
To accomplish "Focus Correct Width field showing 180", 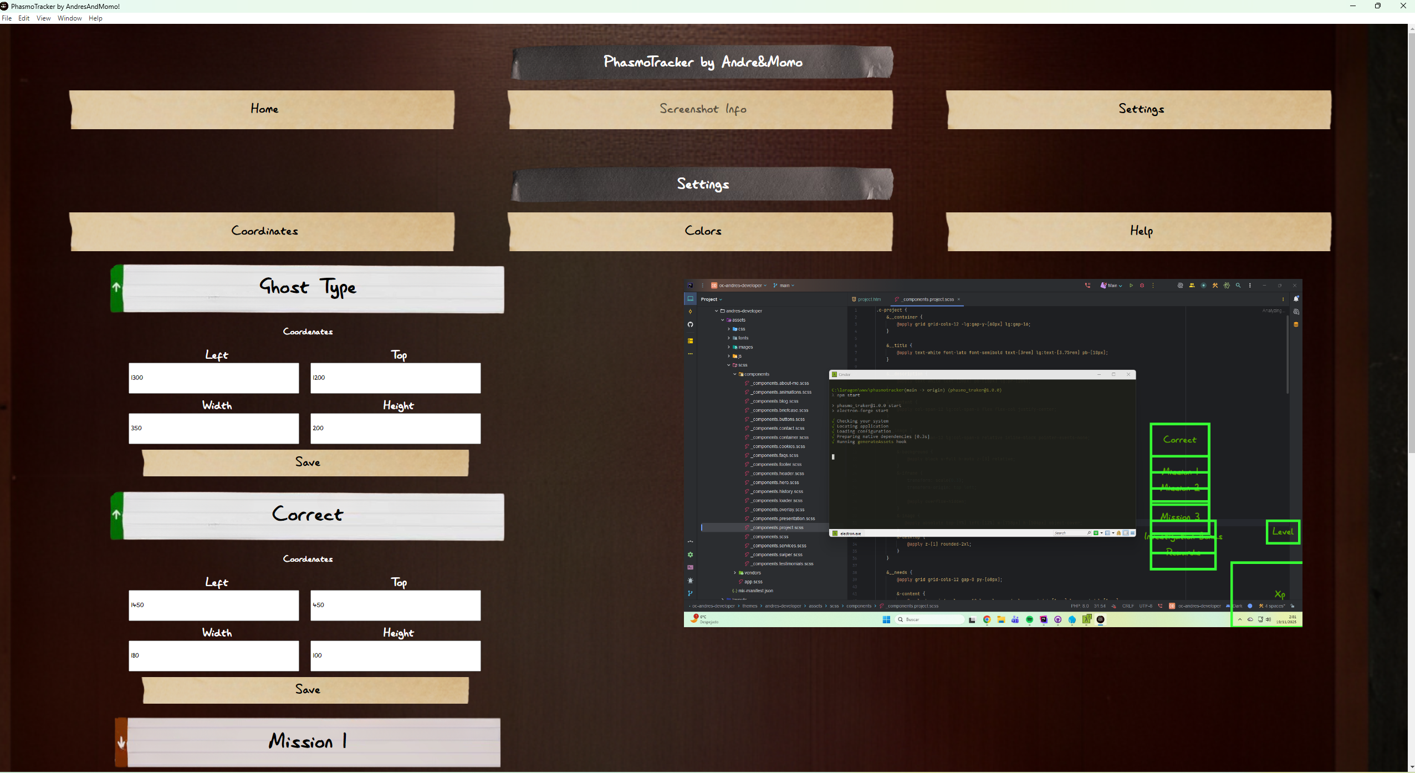I will pos(213,656).
